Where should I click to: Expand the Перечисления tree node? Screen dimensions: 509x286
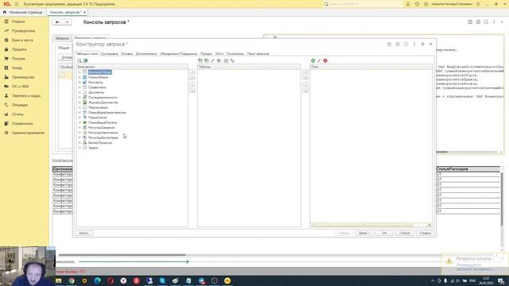pyautogui.click(x=80, y=107)
